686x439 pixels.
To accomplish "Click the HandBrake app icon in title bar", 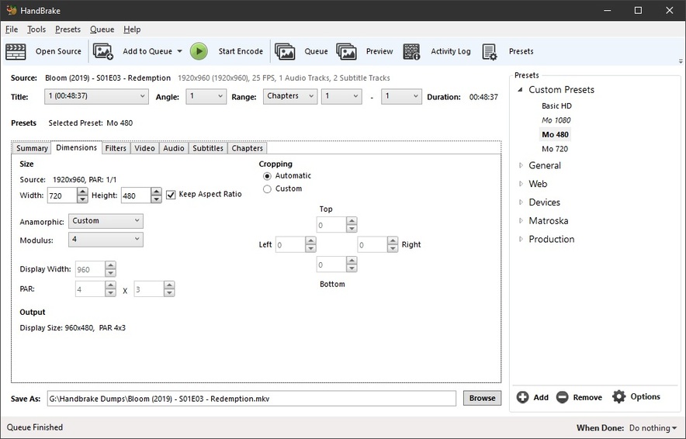I will 12,10.
